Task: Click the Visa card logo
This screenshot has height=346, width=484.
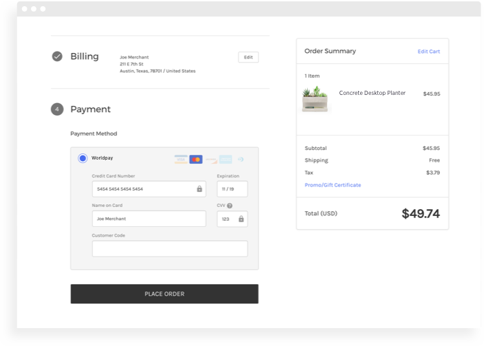Action: pyautogui.click(x=181, y=159)
